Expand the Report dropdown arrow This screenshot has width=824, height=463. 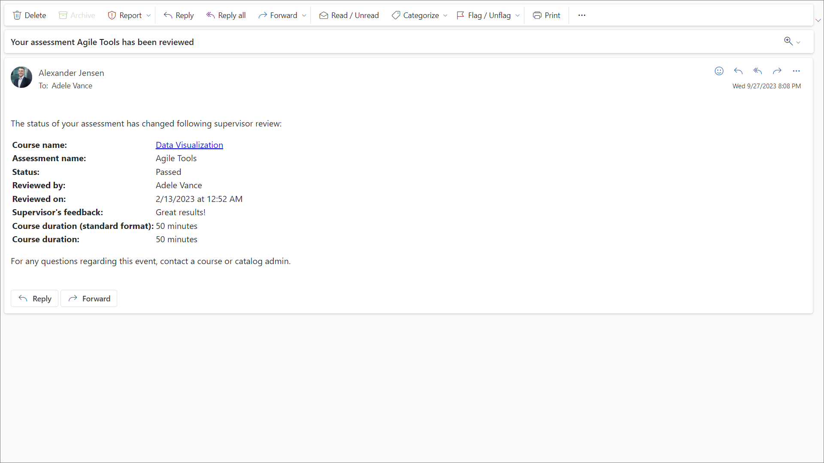point(148,15)
